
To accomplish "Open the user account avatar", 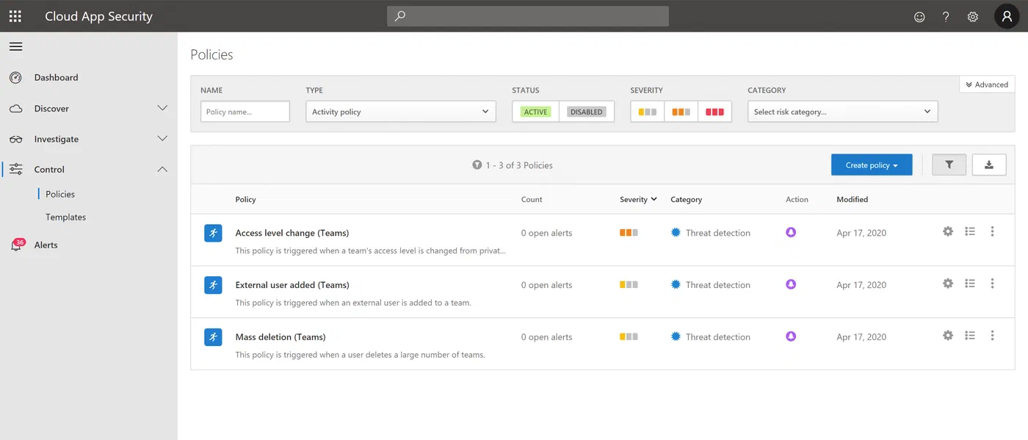I will point(1007,16).
